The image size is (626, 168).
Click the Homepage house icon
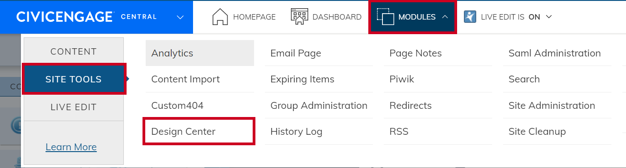point(220,17)
